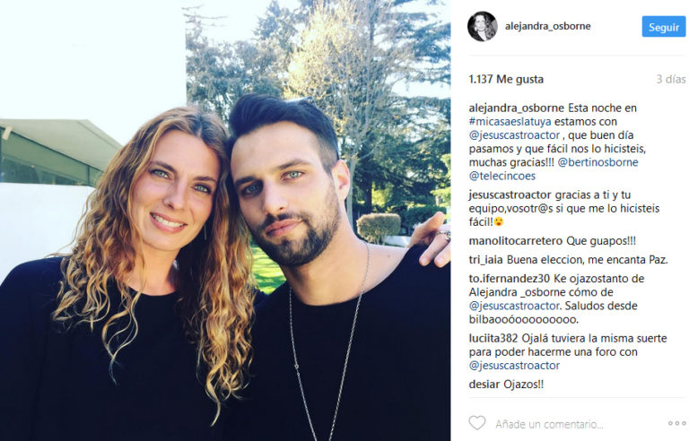Open jesuscastroactor commenter username
689x441 pixels.
tap(510, 195)
